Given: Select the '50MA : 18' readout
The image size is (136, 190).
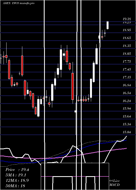Looking at the screenshot, I should [x=15, y=186].
